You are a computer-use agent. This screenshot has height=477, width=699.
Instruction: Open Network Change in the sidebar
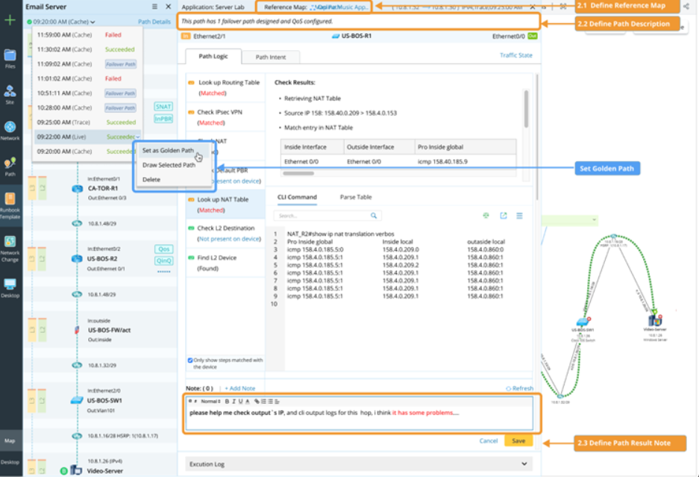point(10,249)
